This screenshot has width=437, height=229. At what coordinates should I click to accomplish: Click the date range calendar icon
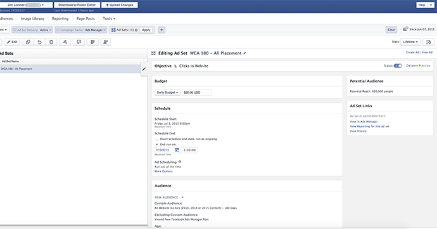tap(405, 29)
